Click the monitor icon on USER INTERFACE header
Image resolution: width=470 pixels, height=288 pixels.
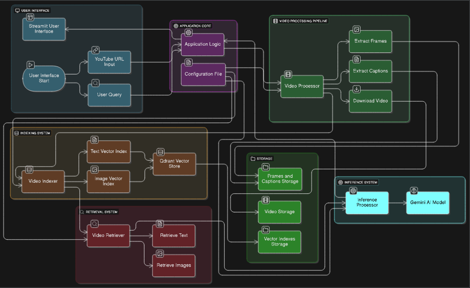click(x=17, y=10)
